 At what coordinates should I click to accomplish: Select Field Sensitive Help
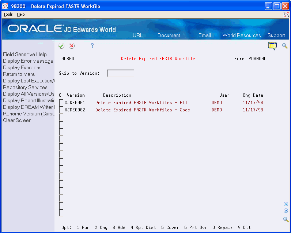[25, 54]
